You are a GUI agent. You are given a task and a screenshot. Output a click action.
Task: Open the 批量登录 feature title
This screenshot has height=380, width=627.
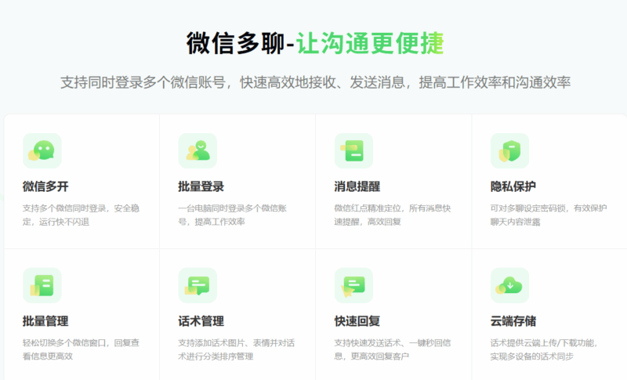point(201,186)
